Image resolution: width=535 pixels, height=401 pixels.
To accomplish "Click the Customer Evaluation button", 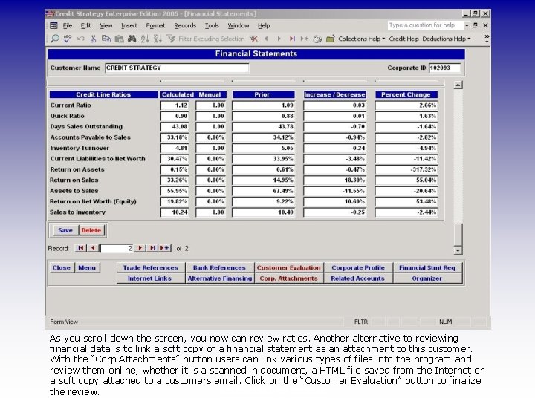I will click(288, 267).
